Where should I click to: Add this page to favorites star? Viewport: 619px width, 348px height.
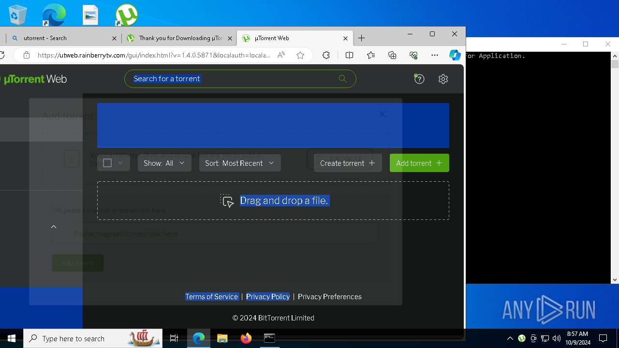[300, 55]
